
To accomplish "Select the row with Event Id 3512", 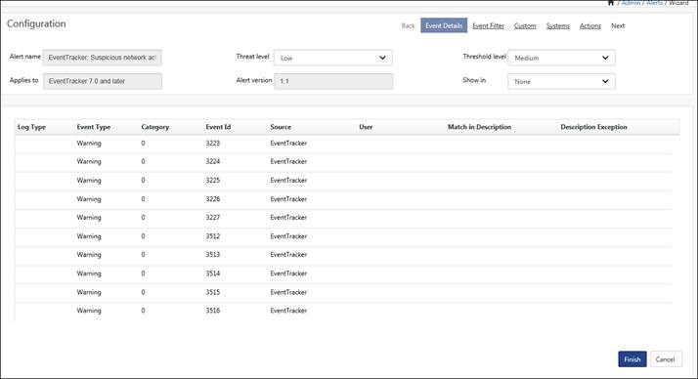I will 343,236.
